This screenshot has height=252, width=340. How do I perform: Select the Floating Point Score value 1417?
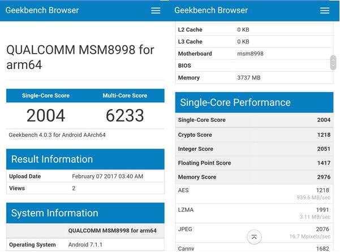click(324, 163)
